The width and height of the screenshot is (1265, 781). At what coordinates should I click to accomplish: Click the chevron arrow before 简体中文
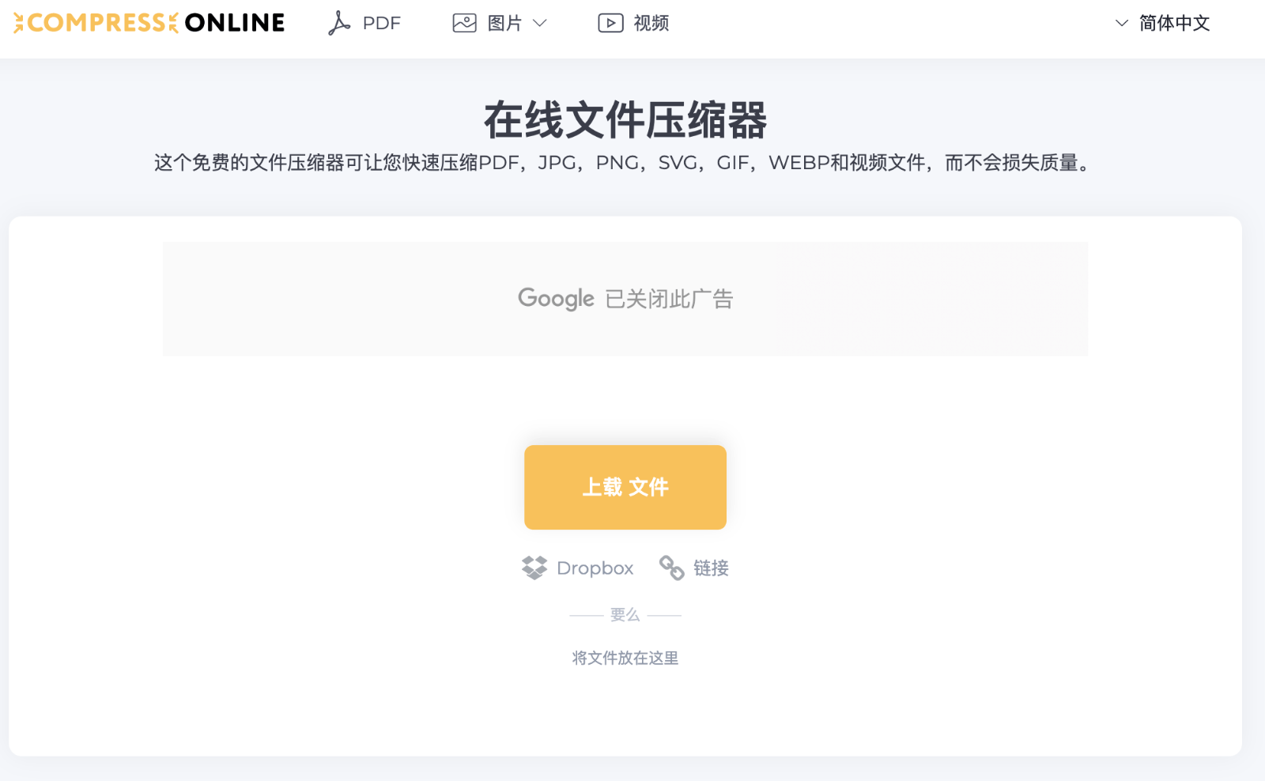pos(1121,24)
